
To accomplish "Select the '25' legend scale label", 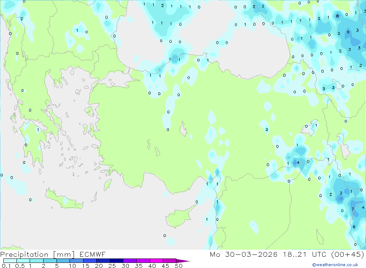I will coord(112,266).
